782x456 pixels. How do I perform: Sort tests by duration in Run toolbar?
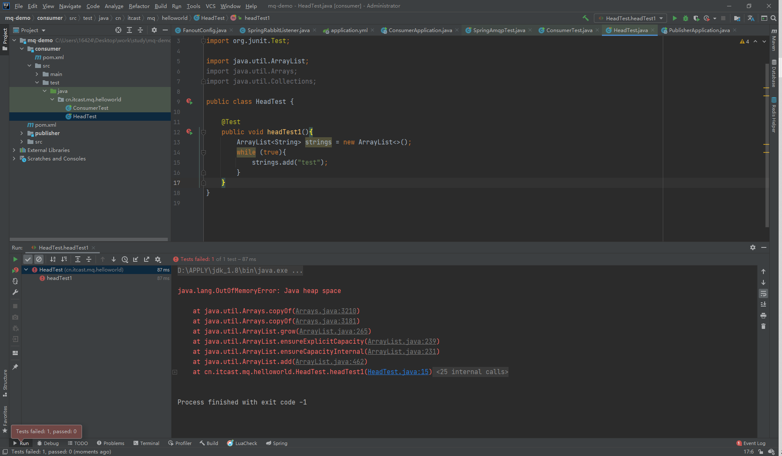point(64,259)
